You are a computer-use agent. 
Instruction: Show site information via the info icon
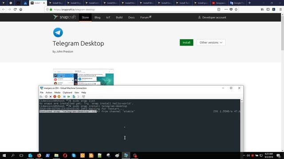tap(47, 9)
